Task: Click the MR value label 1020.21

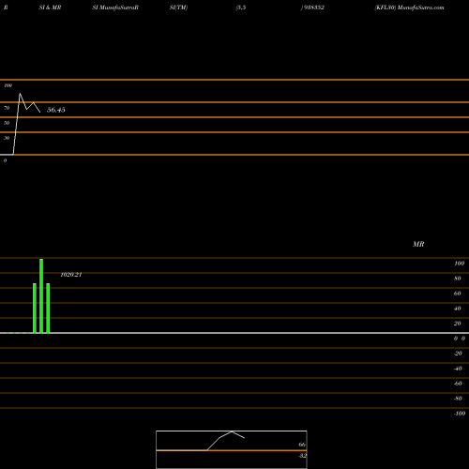Action: pyautogui.click(x=71, y=275)
